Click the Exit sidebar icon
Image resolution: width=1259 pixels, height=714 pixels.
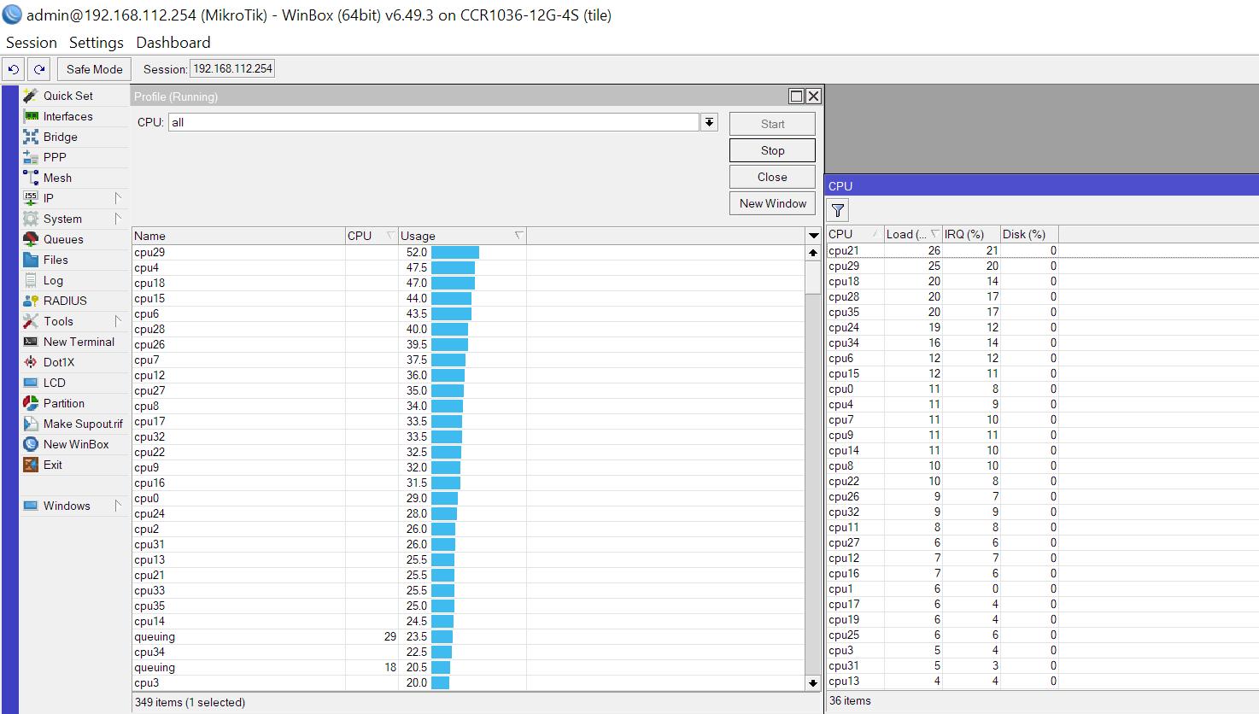[x=31, y=465]
